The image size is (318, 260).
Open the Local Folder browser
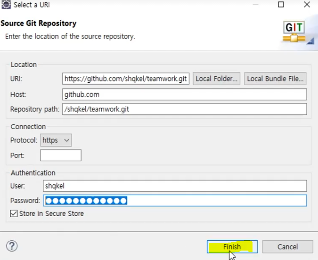216,79
